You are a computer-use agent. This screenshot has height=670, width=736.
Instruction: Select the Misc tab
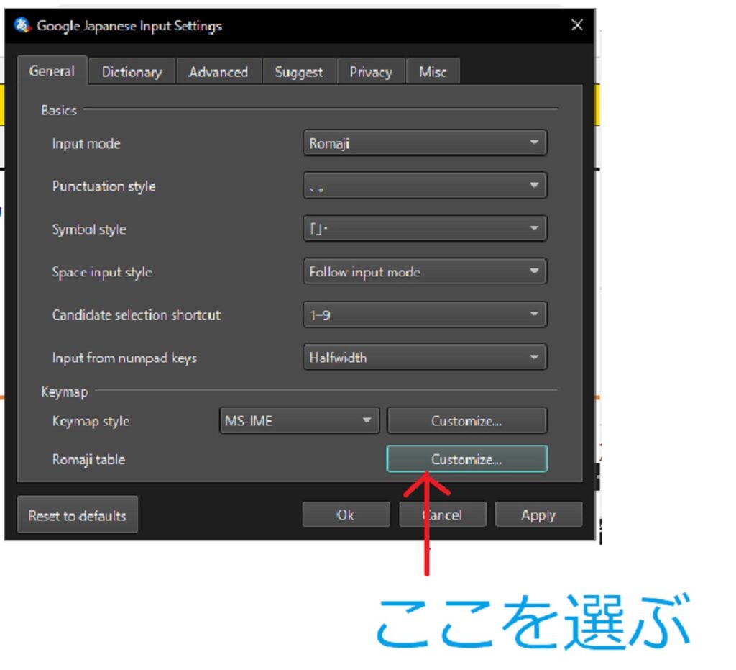(432, 72)
